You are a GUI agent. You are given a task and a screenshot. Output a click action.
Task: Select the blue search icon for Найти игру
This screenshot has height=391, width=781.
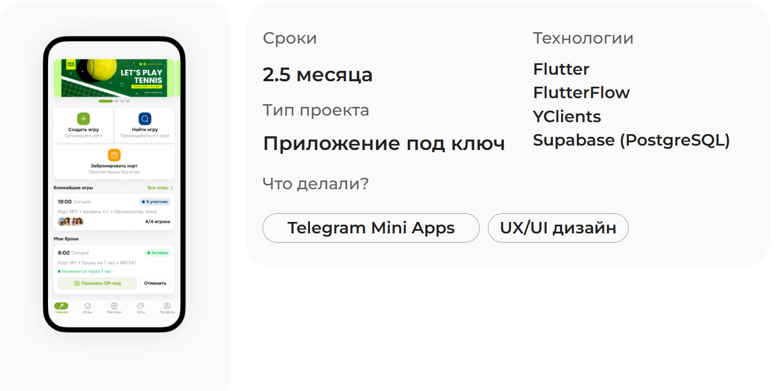145,119
